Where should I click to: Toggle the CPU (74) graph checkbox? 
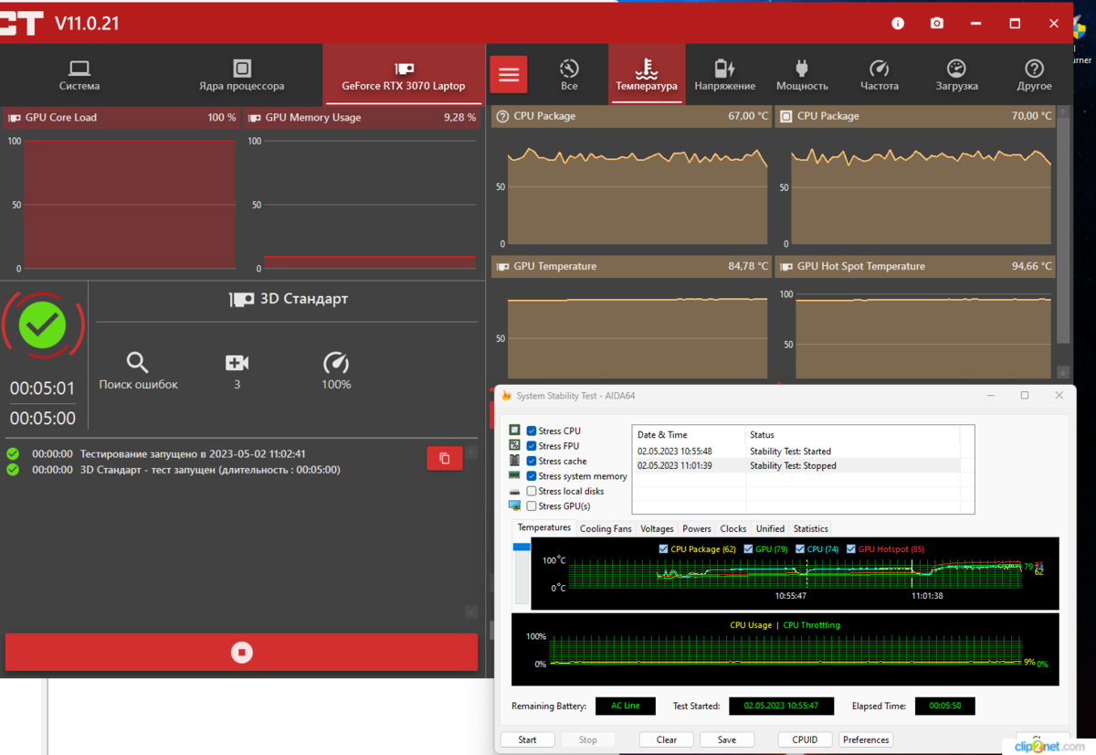point(800,548)
